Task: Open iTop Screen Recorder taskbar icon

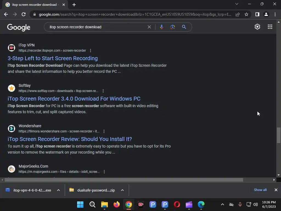Action: [141, 204]
